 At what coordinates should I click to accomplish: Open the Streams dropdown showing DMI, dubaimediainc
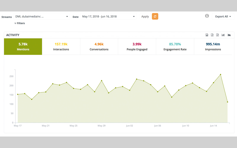41,17
